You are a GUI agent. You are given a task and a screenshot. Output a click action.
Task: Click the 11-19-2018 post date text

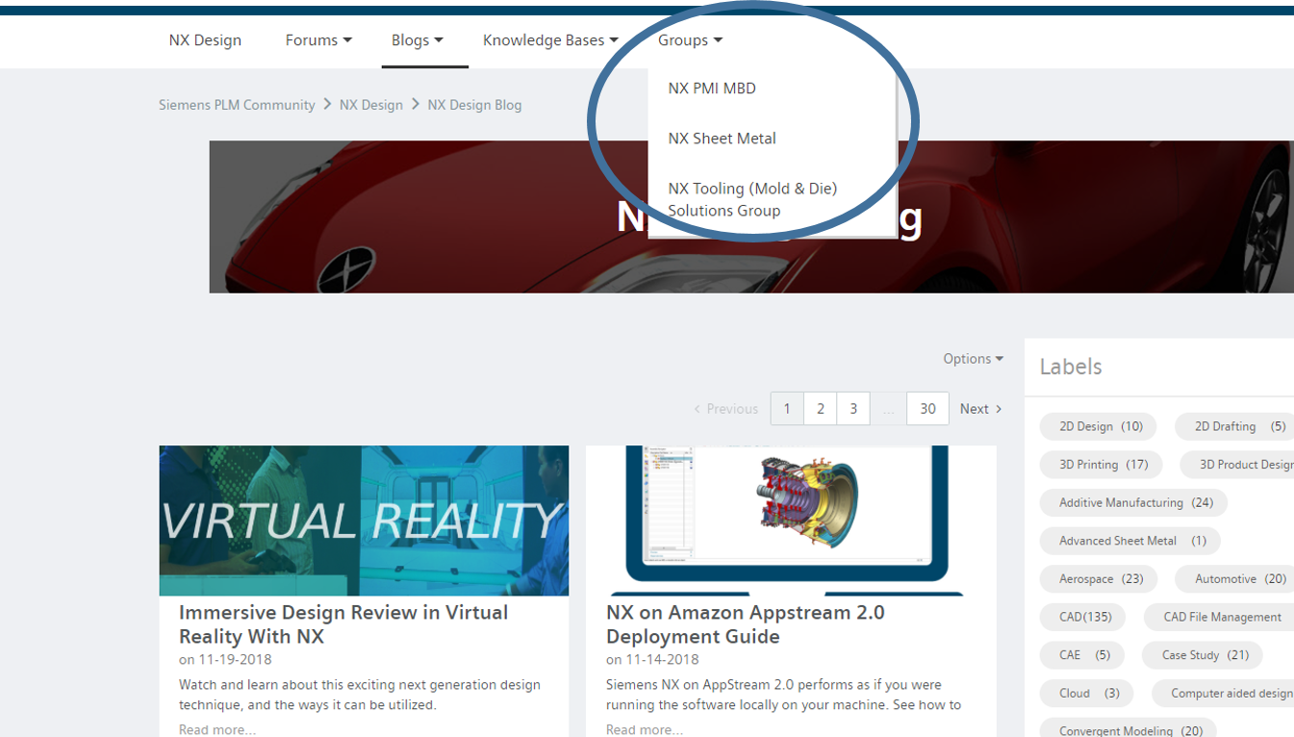coord(235,660)
